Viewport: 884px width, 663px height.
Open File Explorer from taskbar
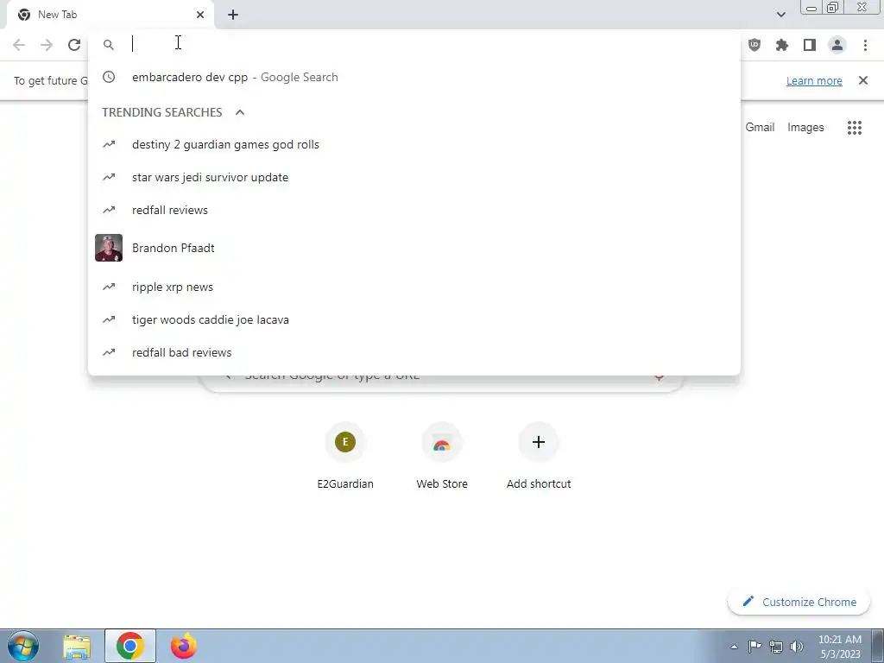(x=77, y=647)
